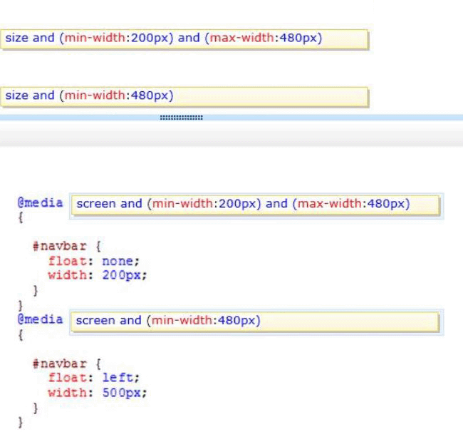This screenshot has height=432, width=463.
Task: Click the first @media answer box with max-width
Action: click(x=256, y=204)
